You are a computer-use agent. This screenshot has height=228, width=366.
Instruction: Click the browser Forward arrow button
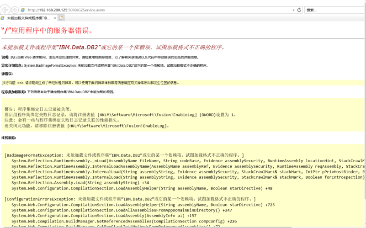[15, 10]
